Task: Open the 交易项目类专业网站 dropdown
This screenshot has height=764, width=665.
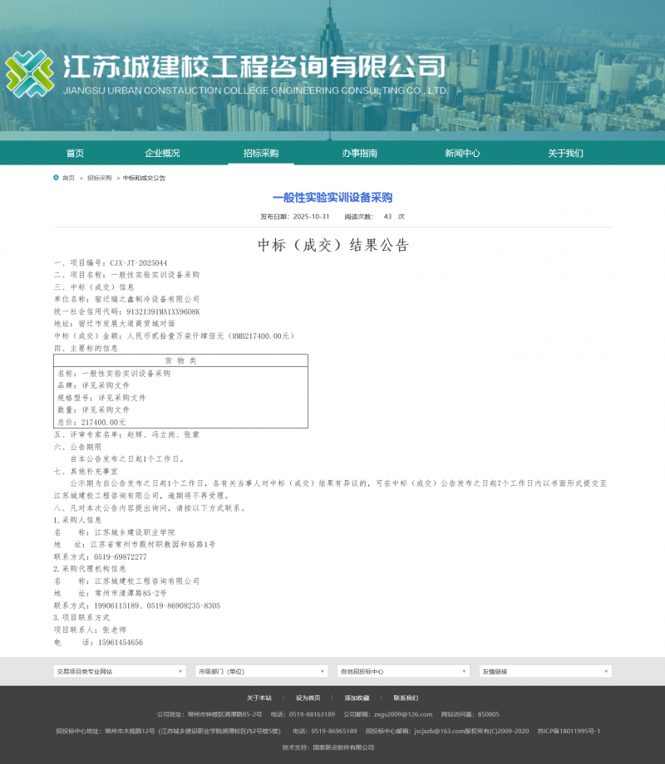Action: (119, 670)
